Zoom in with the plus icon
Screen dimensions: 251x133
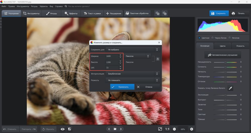[x=192, y=129]
